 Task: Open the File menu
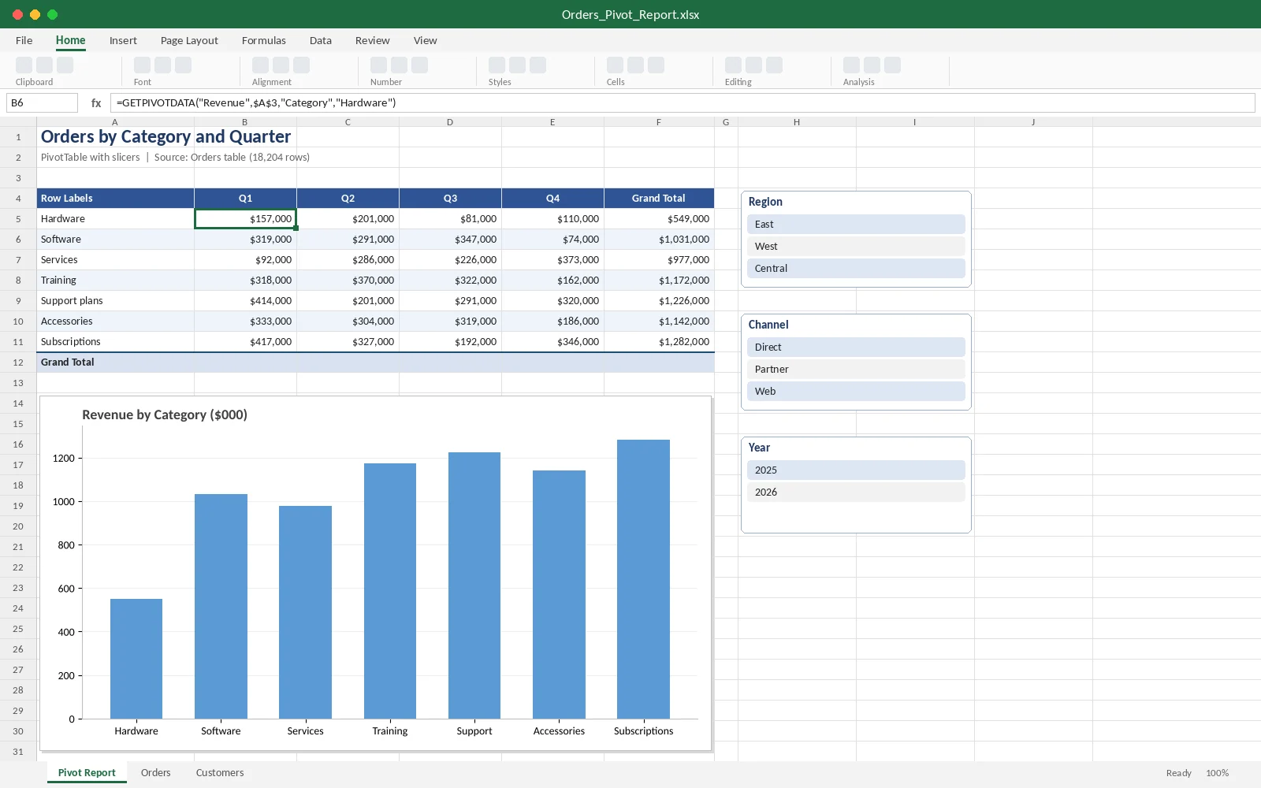[24, 40]
